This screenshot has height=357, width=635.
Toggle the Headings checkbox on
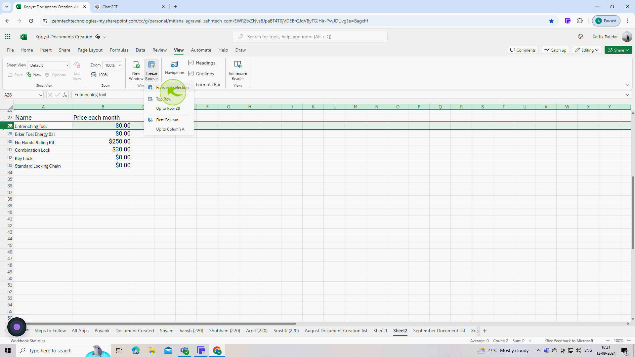click(190, 63)
